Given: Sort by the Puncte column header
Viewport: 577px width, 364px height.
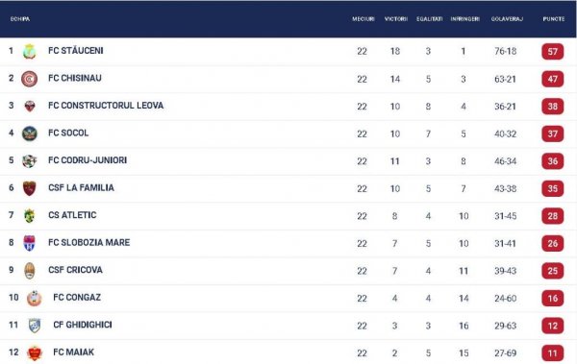Looking at the screenshot, I should coord(554,19).
